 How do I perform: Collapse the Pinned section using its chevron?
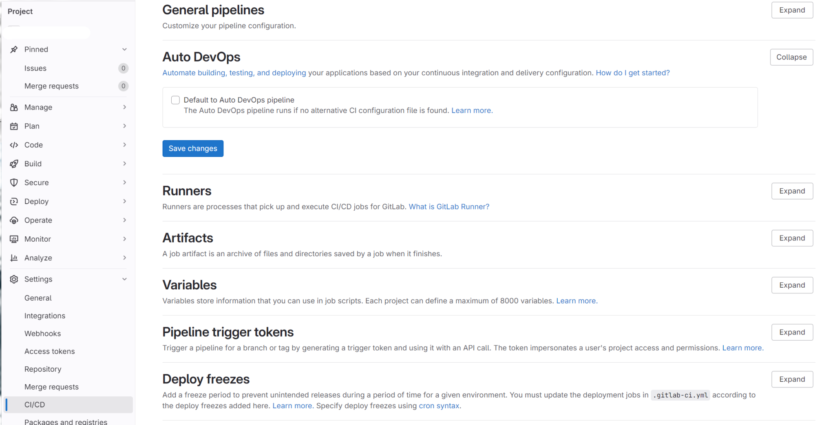124,49
